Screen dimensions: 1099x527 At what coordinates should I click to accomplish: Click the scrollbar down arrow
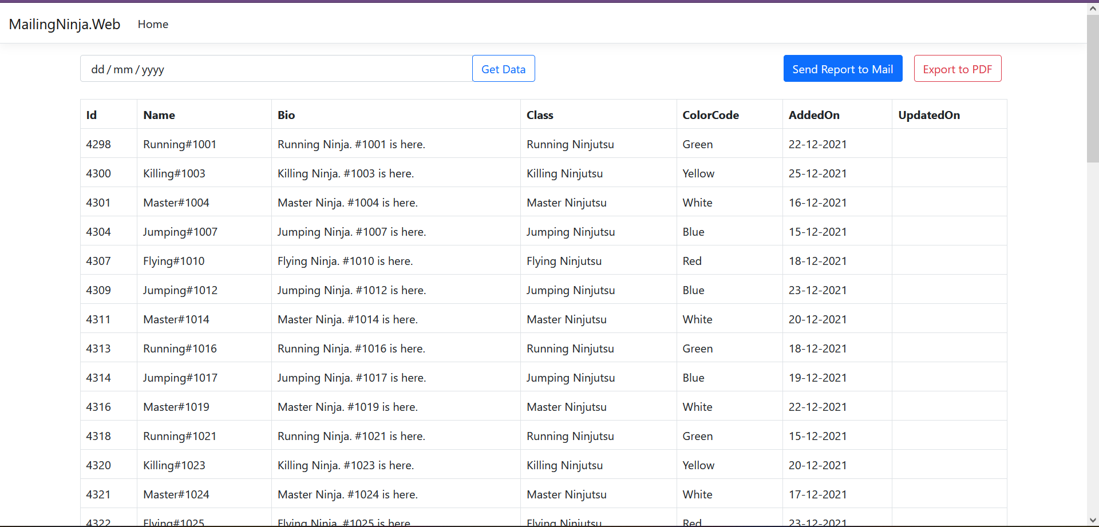tap(1093, 520)
